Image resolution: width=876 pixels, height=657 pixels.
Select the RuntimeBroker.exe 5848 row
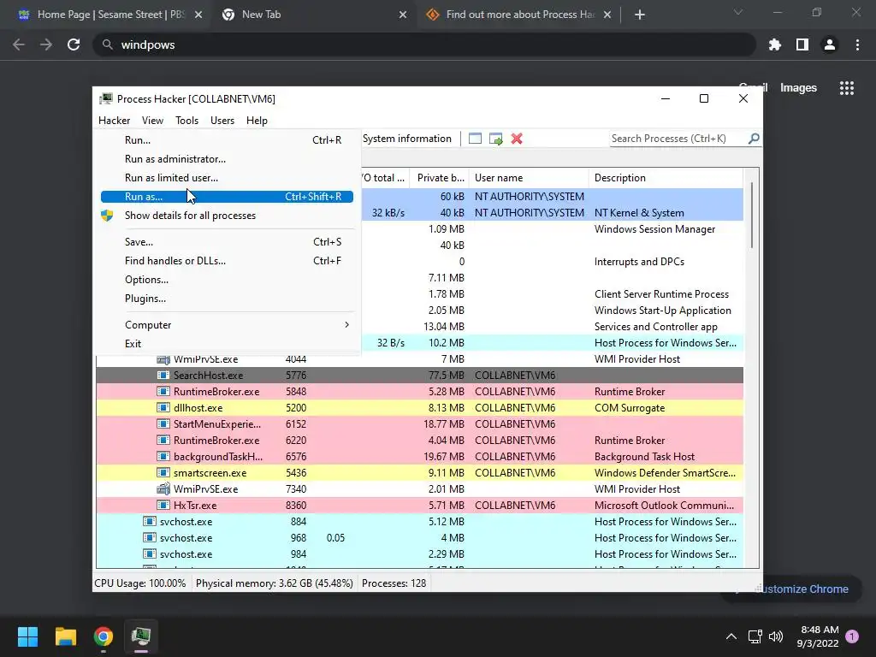(x=419, y=392)
